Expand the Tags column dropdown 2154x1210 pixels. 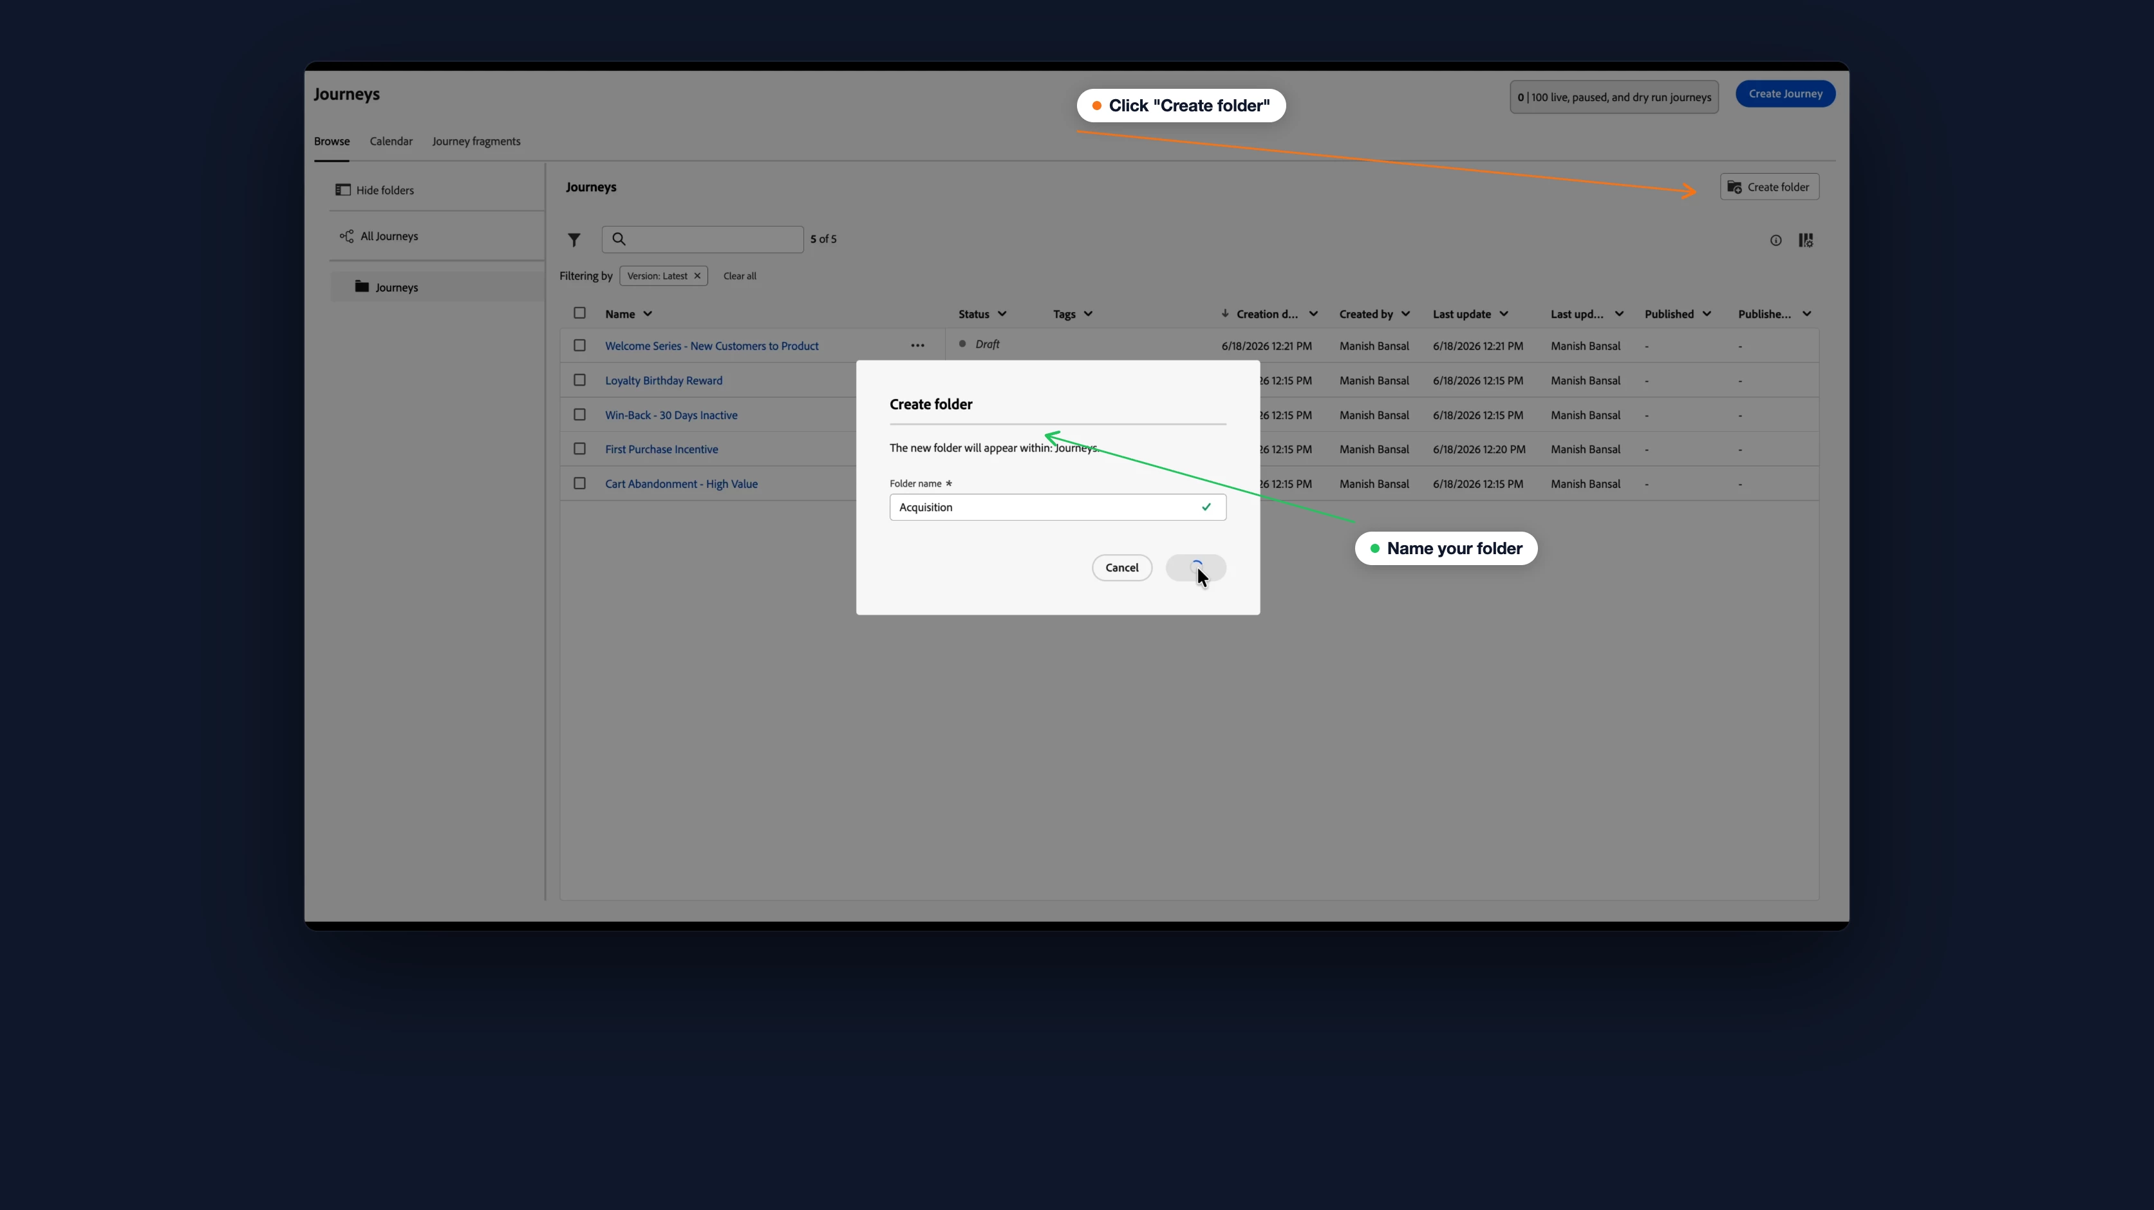coord(1088,315)
